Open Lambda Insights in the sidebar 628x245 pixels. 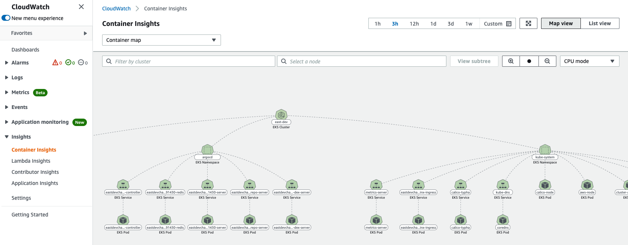point(31,161)
